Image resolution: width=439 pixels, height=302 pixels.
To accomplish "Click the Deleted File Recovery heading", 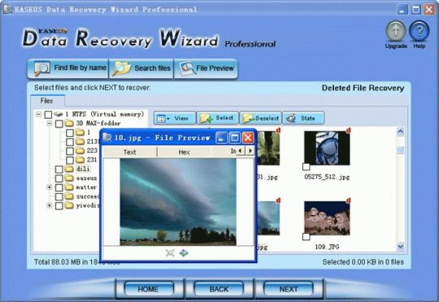I will point(363,88).
